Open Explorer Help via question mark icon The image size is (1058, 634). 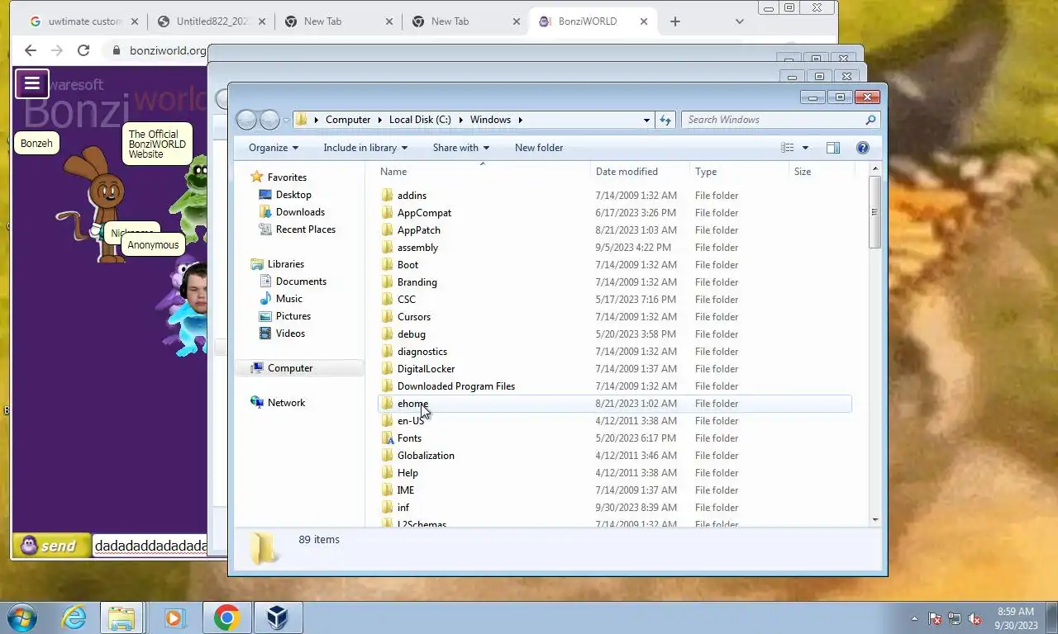pos(862,148)
